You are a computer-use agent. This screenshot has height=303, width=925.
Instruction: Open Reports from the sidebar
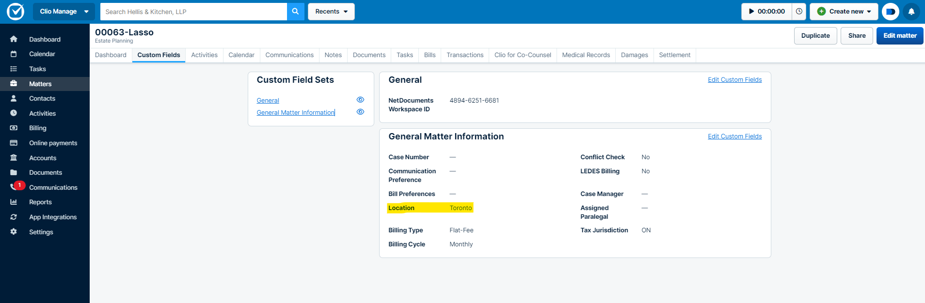(x=40, y=202)
